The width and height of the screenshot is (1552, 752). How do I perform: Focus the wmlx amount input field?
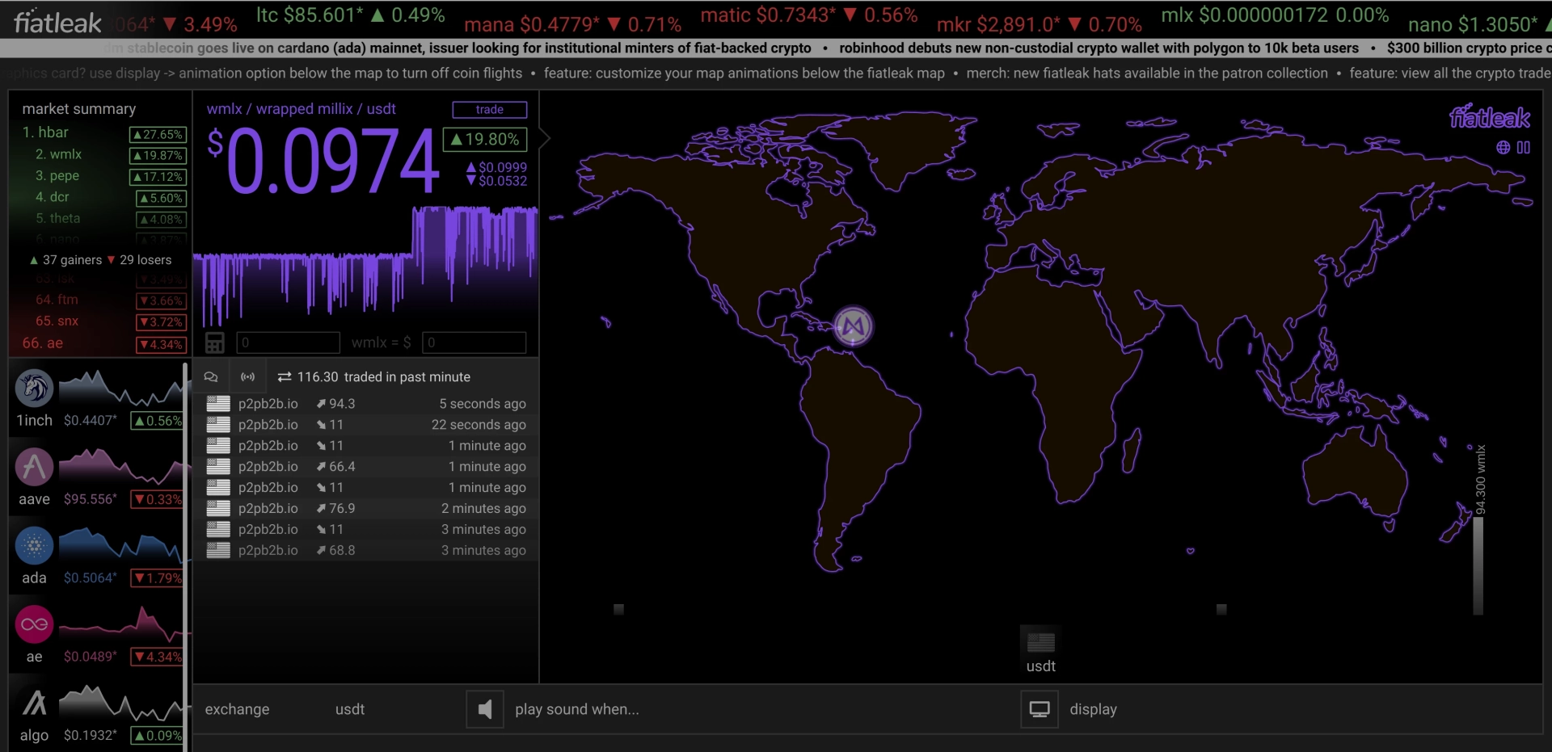coord(288,342)
